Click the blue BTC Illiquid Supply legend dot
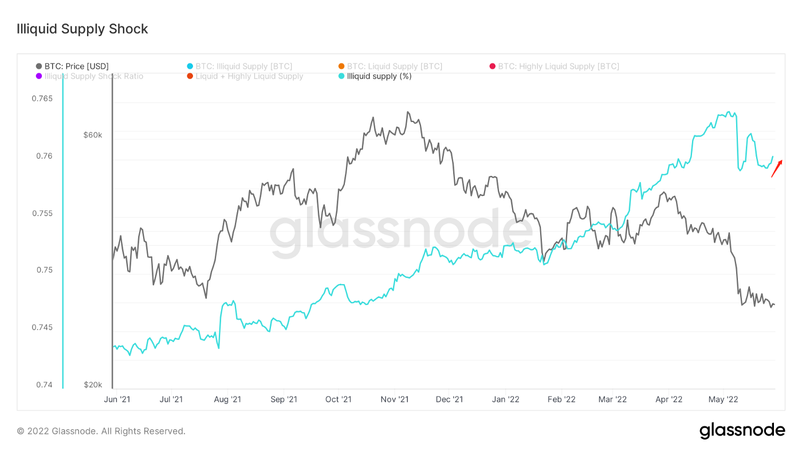The image size is (802, 451). (190, 66)
